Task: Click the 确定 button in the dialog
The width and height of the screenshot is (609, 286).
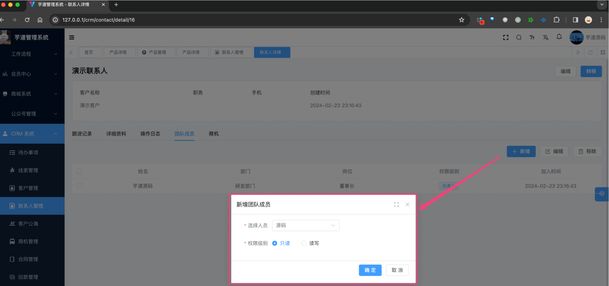Action: coord(370,270)
